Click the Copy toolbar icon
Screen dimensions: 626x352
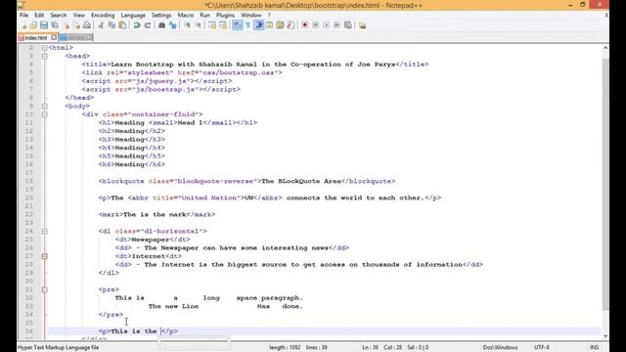click(112, 25)
